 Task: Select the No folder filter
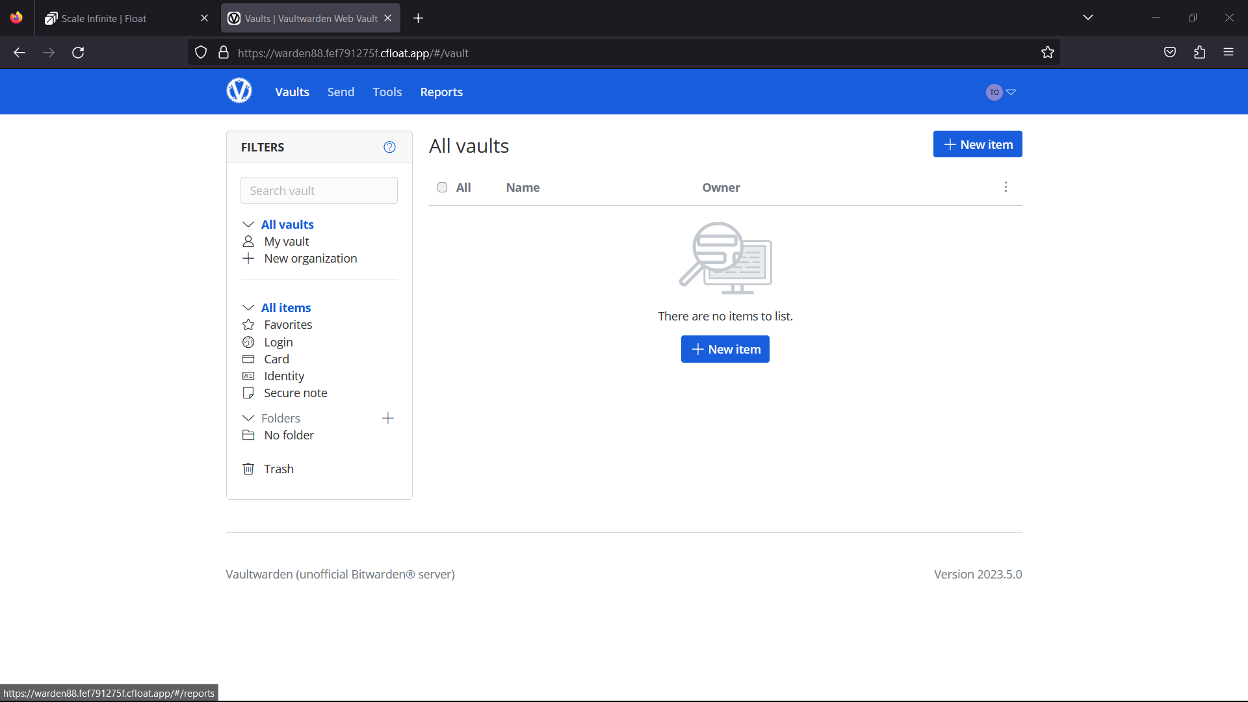(x=289, y=435)
